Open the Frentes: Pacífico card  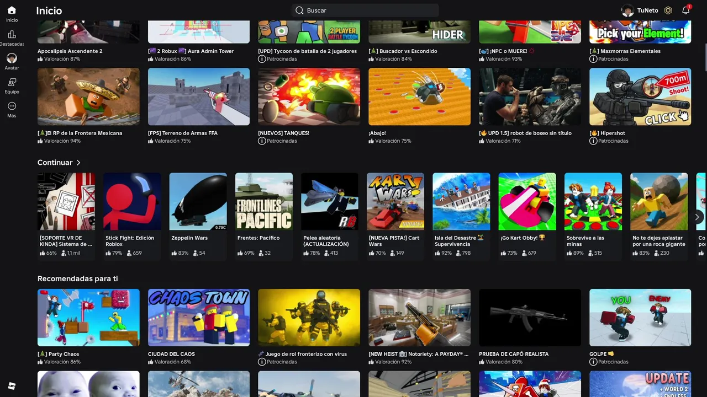point(264,216)
